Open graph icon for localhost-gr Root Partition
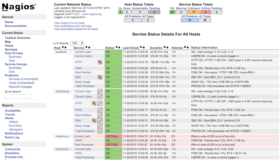Viewport: 280px width, 160px height. pos(100,115)
